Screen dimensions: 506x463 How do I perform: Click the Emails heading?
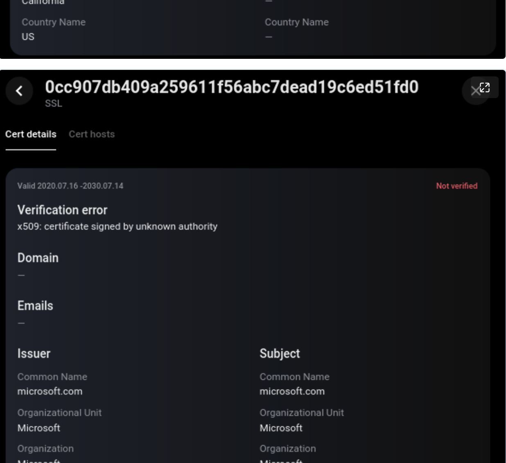coord(35,306)
